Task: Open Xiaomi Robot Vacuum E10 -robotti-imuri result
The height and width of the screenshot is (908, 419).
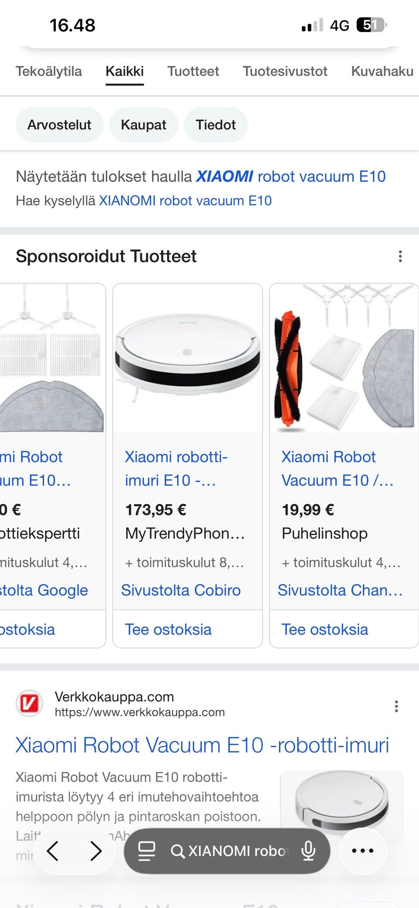Action: (202, 745)
